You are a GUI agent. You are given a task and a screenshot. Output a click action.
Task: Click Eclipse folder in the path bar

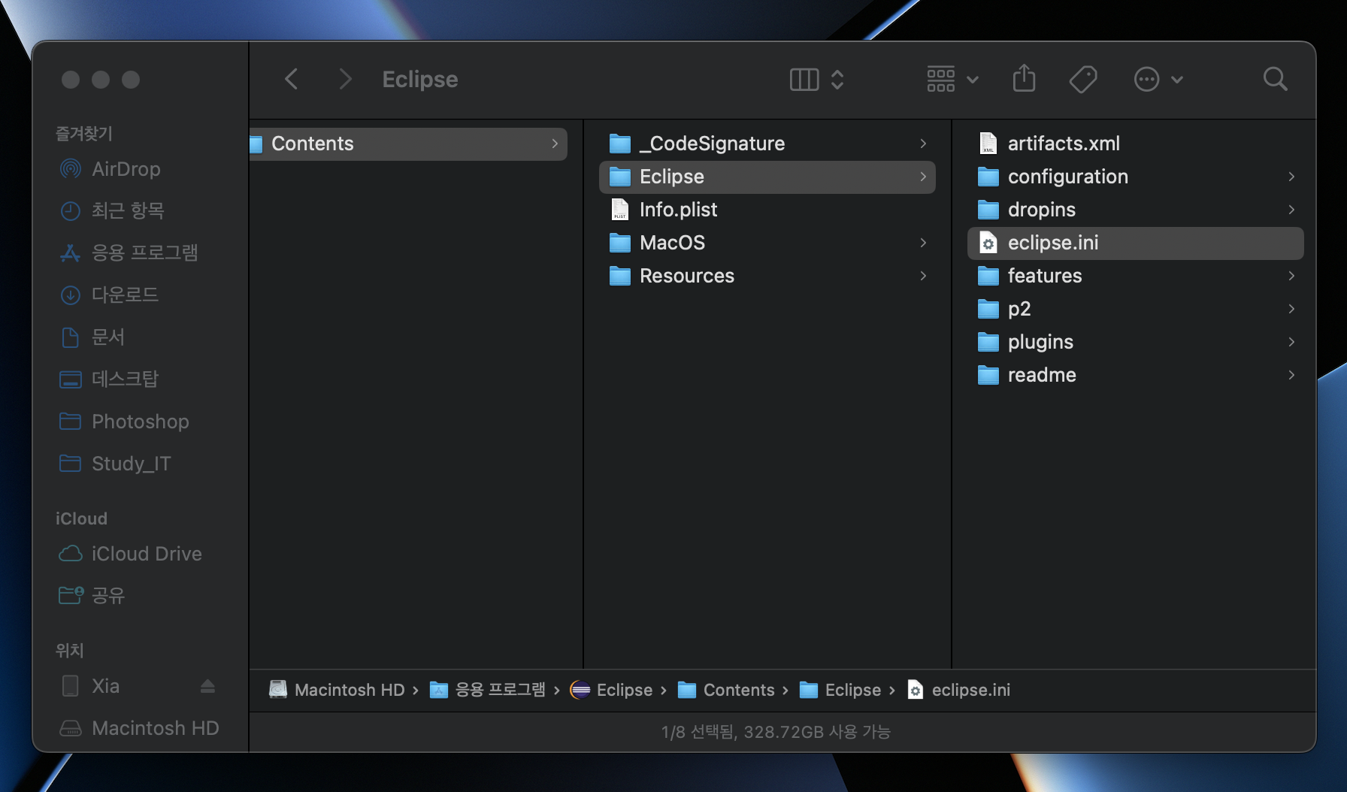[840, 690]
